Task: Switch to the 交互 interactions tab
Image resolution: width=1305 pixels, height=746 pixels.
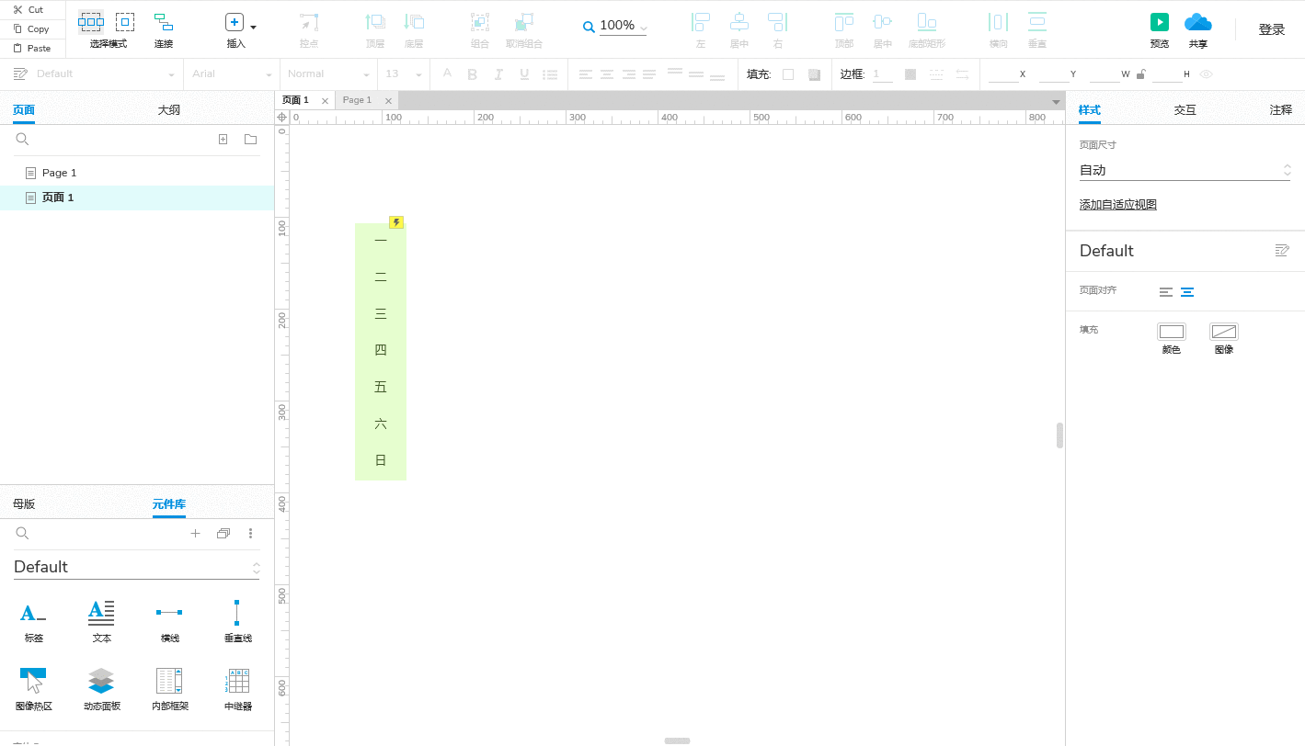Action: pyautogui.click(x=1185, y=109)
